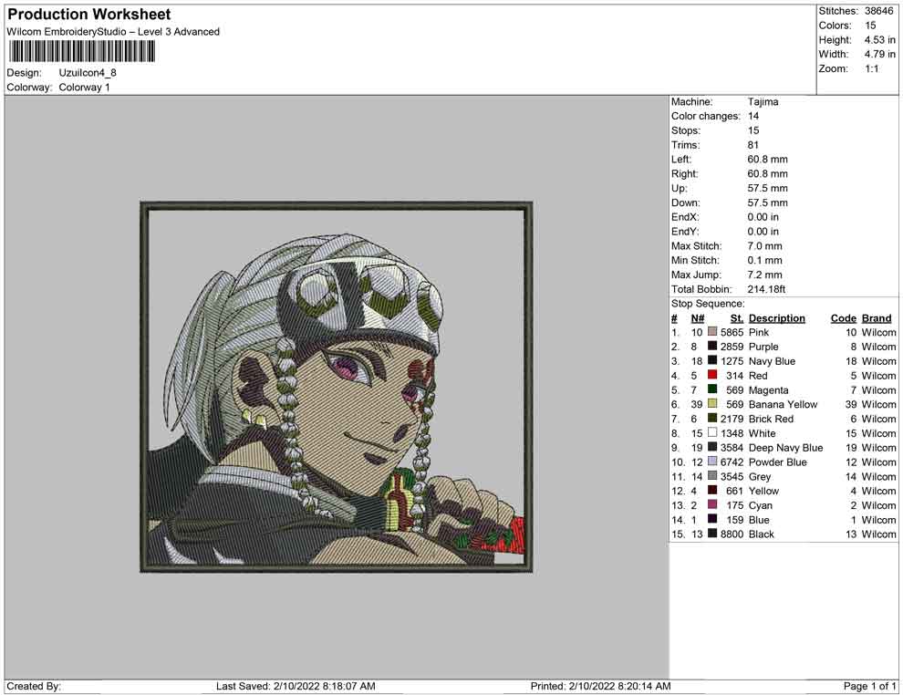Click the Max Stitch value '7.0 mm'
The height and width of the screenshot is (695, 903).
764,246
